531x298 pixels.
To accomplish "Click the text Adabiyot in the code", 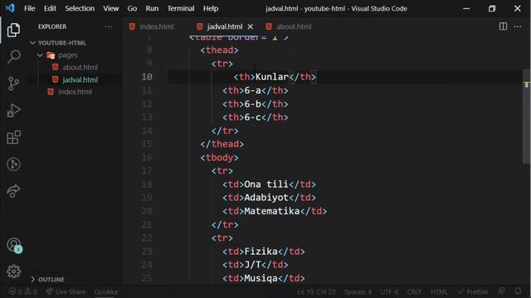I will (266, 198).
